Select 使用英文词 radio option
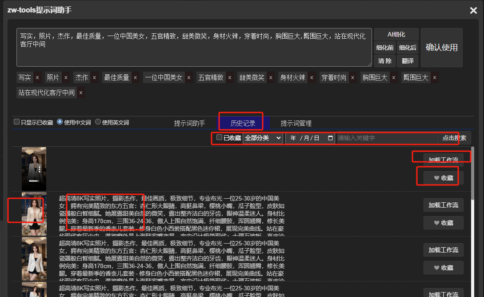 (x=98, y=122)
